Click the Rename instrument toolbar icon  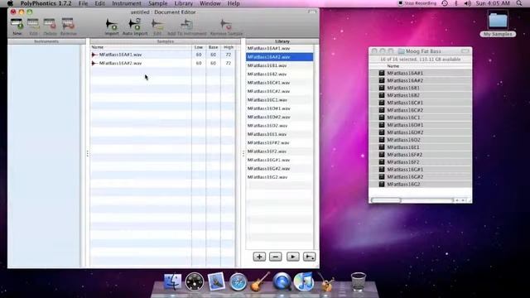point(68,24)
